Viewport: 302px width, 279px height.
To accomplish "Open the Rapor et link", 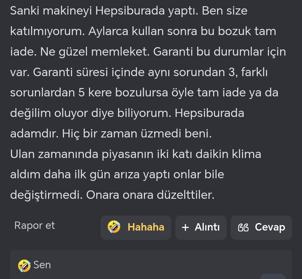I will click(34, 226).
